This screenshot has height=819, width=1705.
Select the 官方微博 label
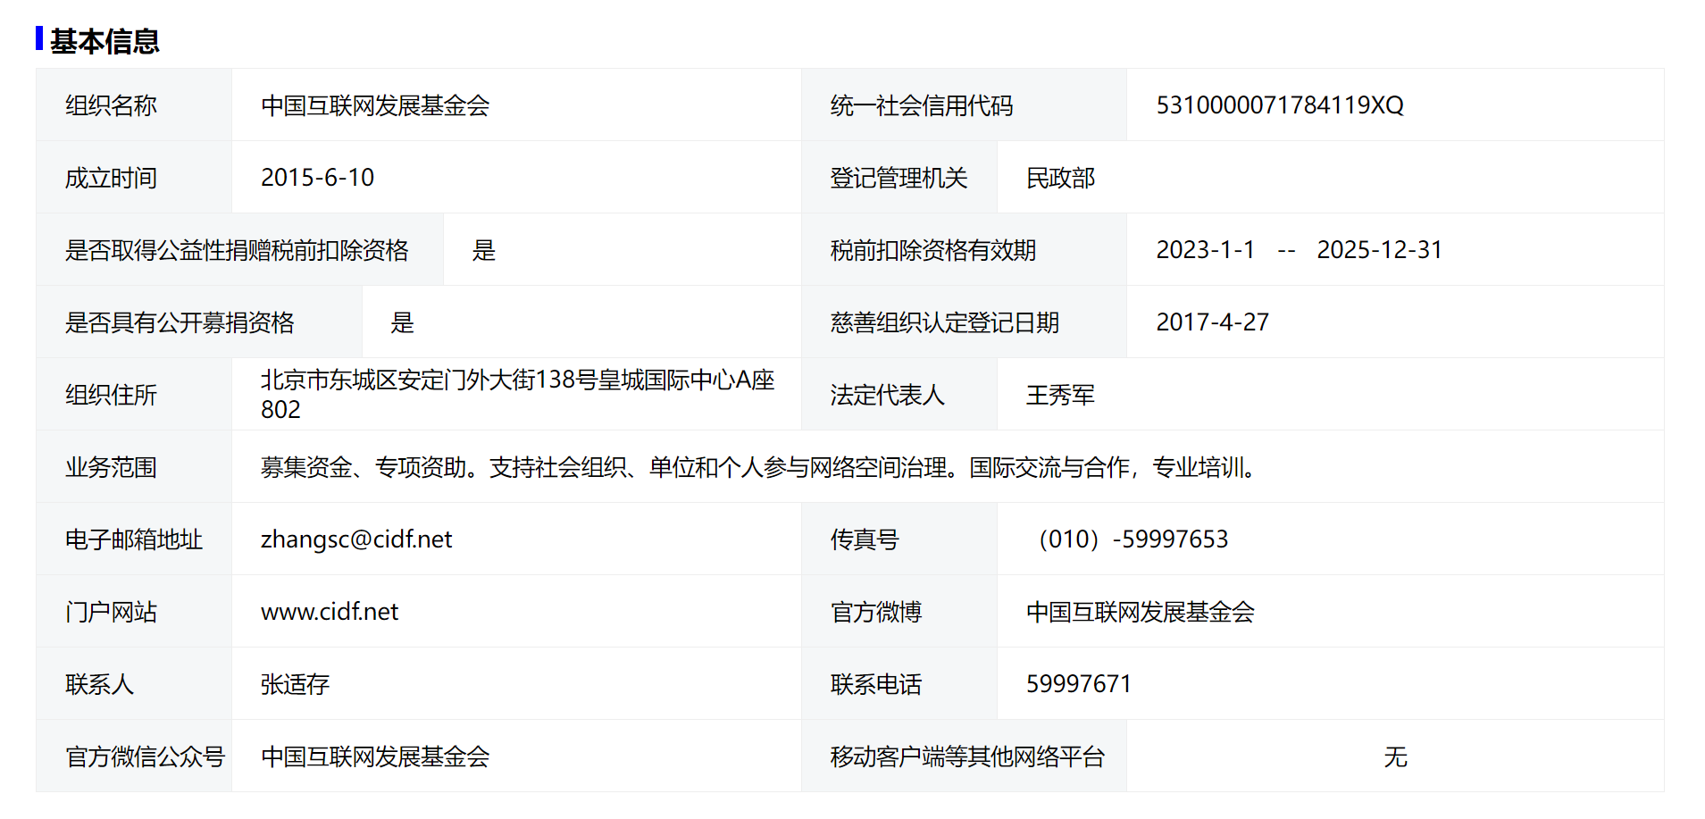click(875, 612)
